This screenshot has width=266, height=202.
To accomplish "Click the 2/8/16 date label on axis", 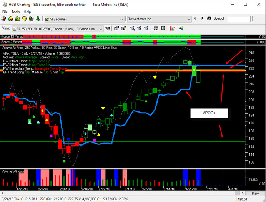I will (65, 189).
